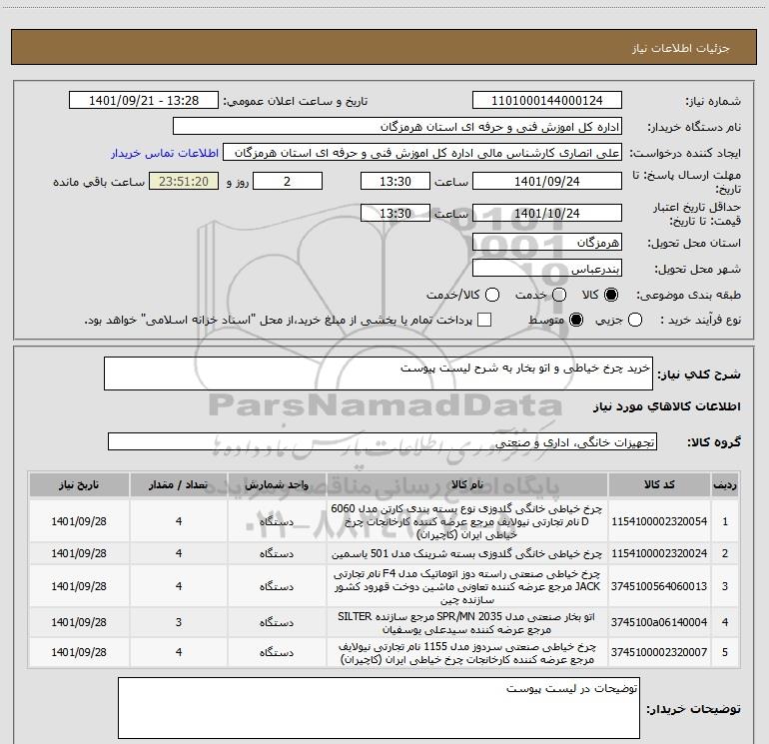The image size is (769, 744).
Task: Click the model 501 یاسمین item name
Action: [467, 553]
